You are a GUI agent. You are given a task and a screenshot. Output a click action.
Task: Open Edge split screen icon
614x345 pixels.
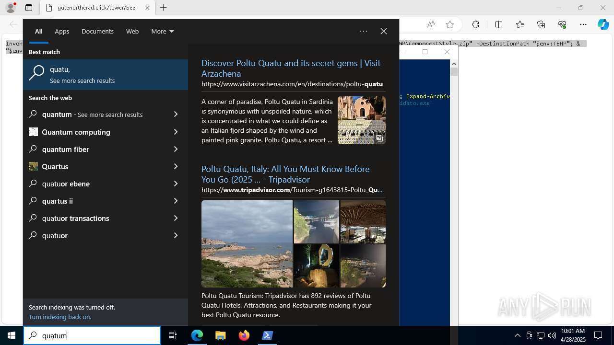point(498,24)
